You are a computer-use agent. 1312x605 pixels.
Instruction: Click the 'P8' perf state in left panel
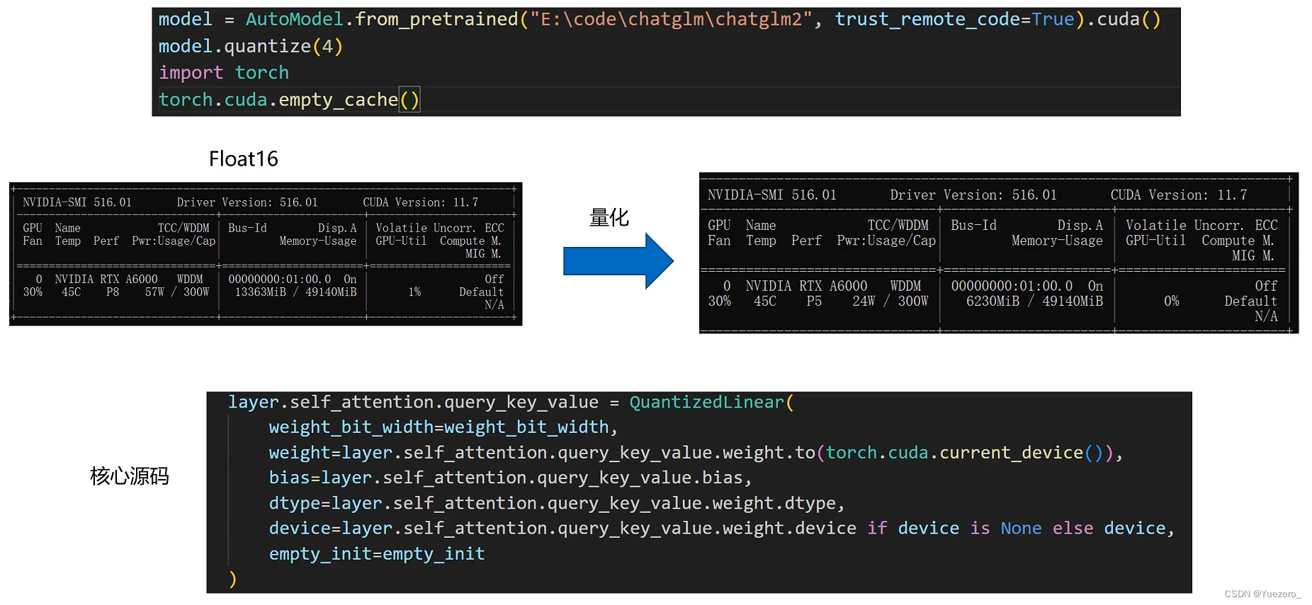click(113, 292)
